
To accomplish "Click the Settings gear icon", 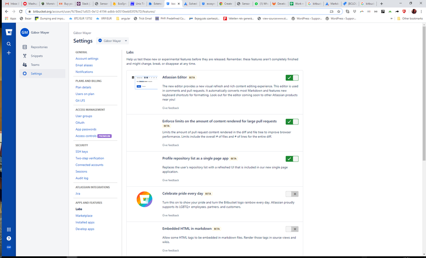I will click(25, 74).
